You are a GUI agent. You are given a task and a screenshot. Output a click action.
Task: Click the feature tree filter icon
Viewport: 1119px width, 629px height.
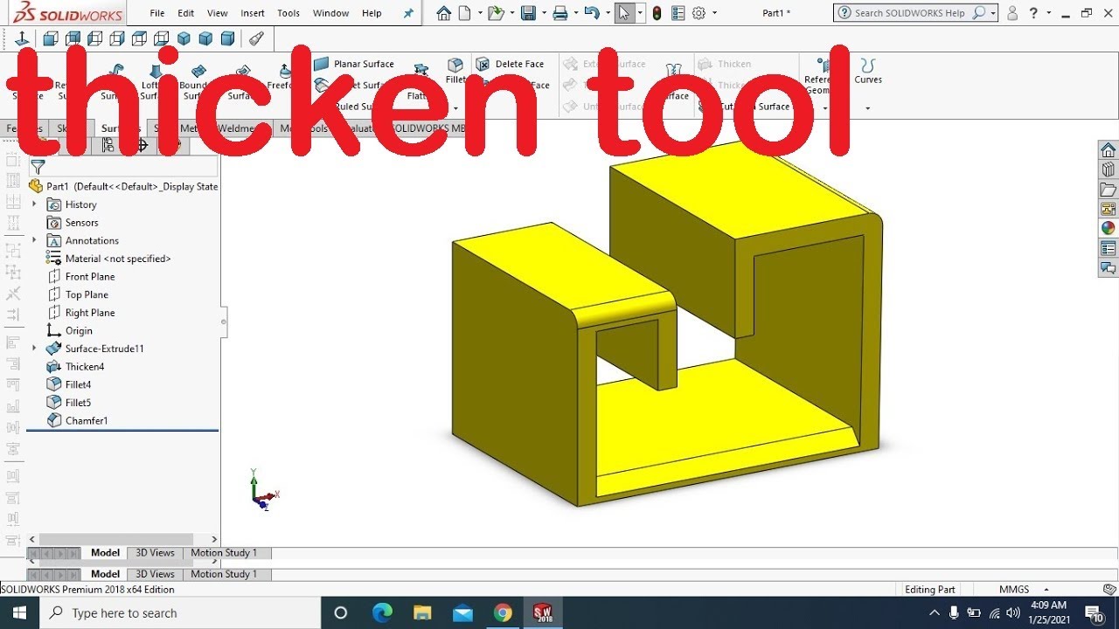pyautogui.click(x=38, y=166)
